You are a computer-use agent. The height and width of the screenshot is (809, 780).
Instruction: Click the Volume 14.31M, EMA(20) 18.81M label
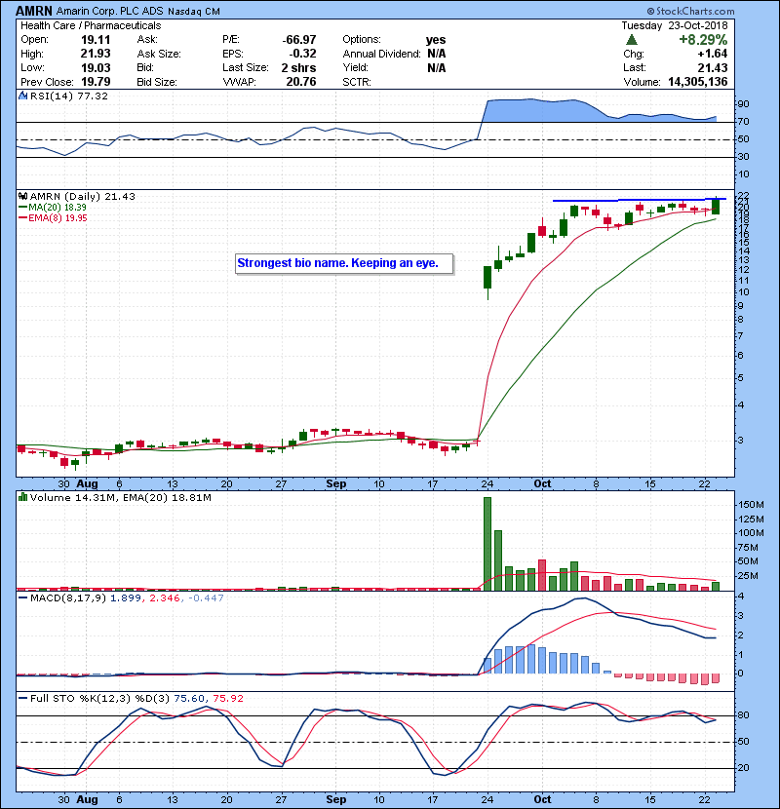coord(120,497)
